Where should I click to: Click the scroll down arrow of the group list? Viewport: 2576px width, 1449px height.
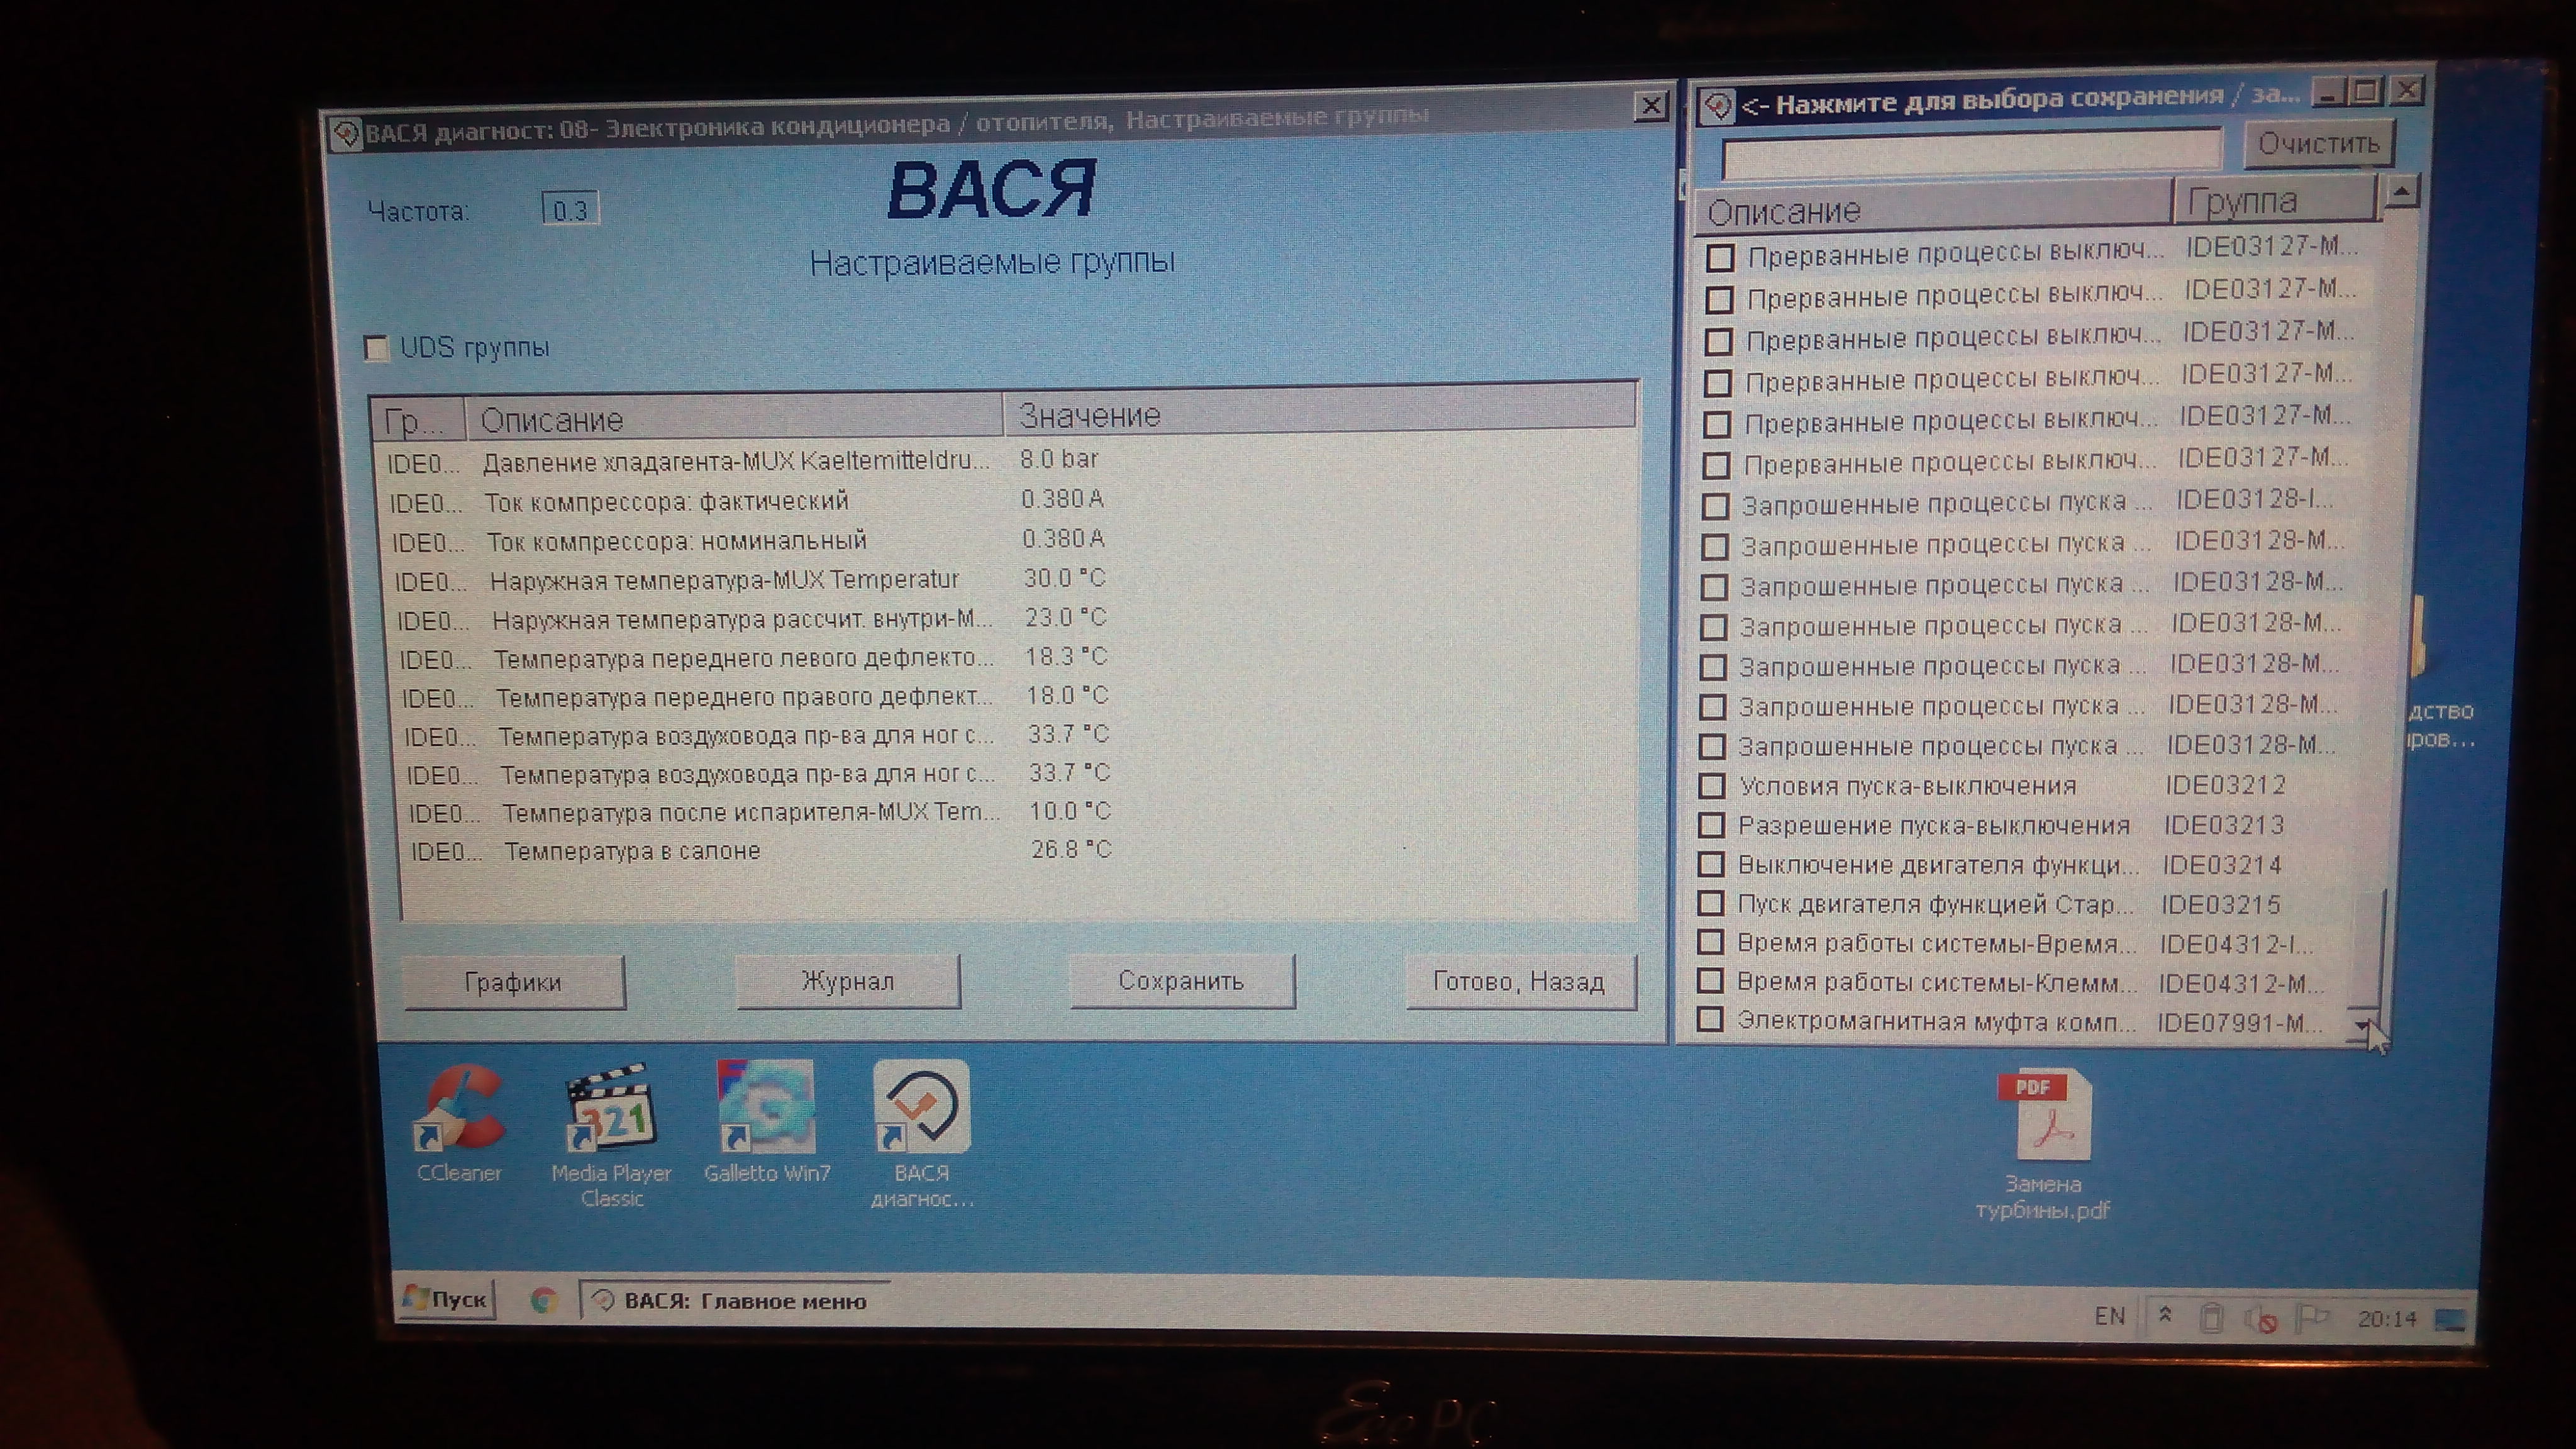[2363, 1025]
